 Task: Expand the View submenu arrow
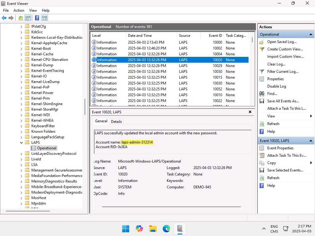pyautogui.click(x=311, y=116)
